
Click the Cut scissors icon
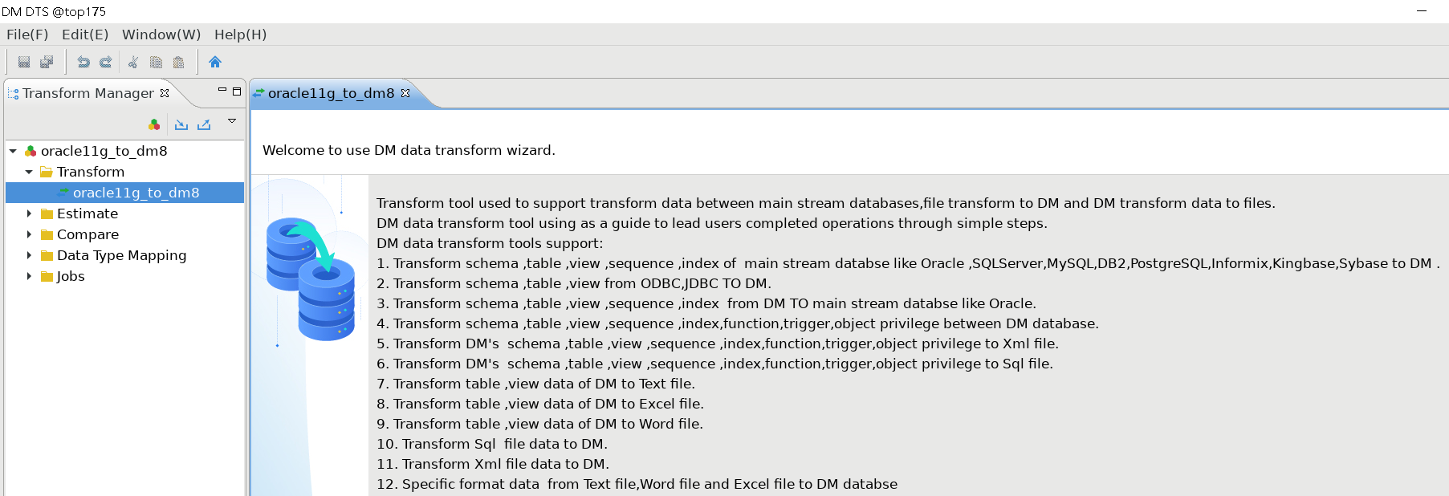(x=133, y=62)
